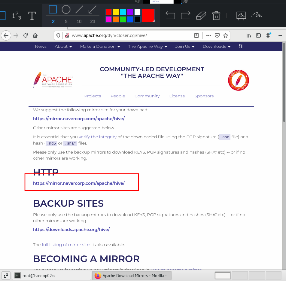The height and width of the screenshot is (281, 286).
Task: Pick the green color swatch
Action: coord(123,19)
